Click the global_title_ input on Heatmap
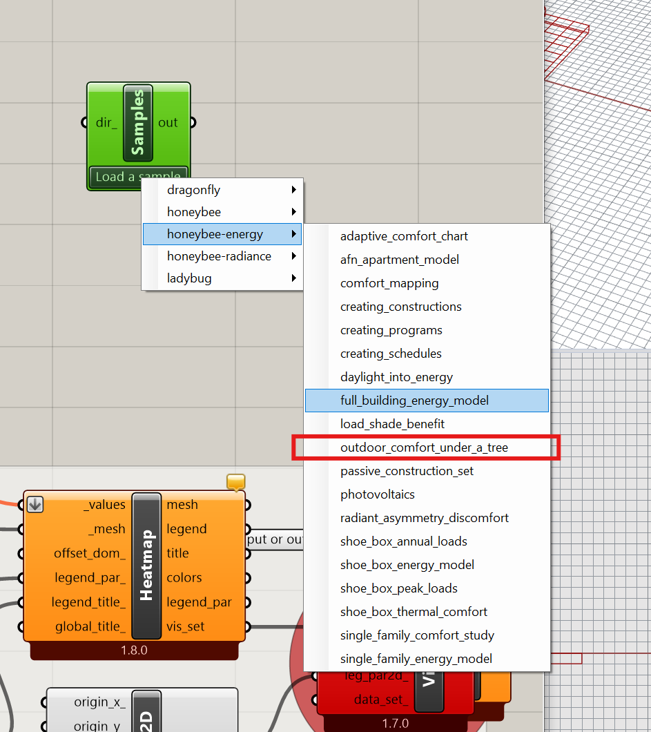The width and height of the screenshot is (651, 732). (90, 626)
